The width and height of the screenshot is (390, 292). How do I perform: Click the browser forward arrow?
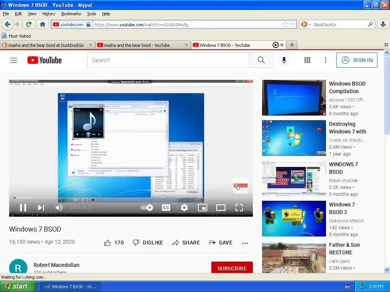click(x=17, y=24)
